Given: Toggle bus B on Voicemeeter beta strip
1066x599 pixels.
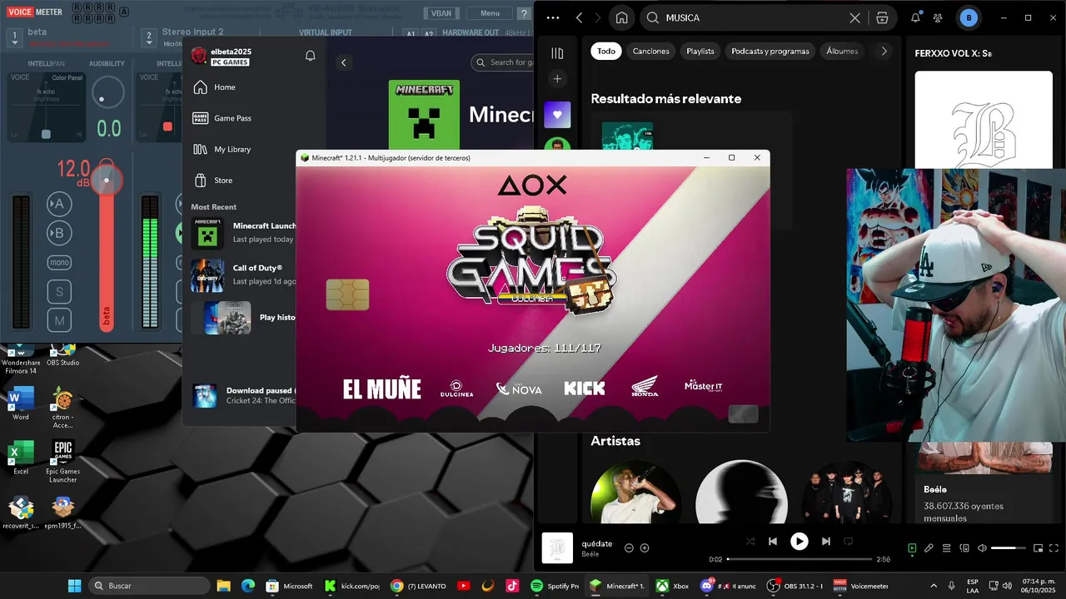Looking at the screenshot, I should (59, 233).
